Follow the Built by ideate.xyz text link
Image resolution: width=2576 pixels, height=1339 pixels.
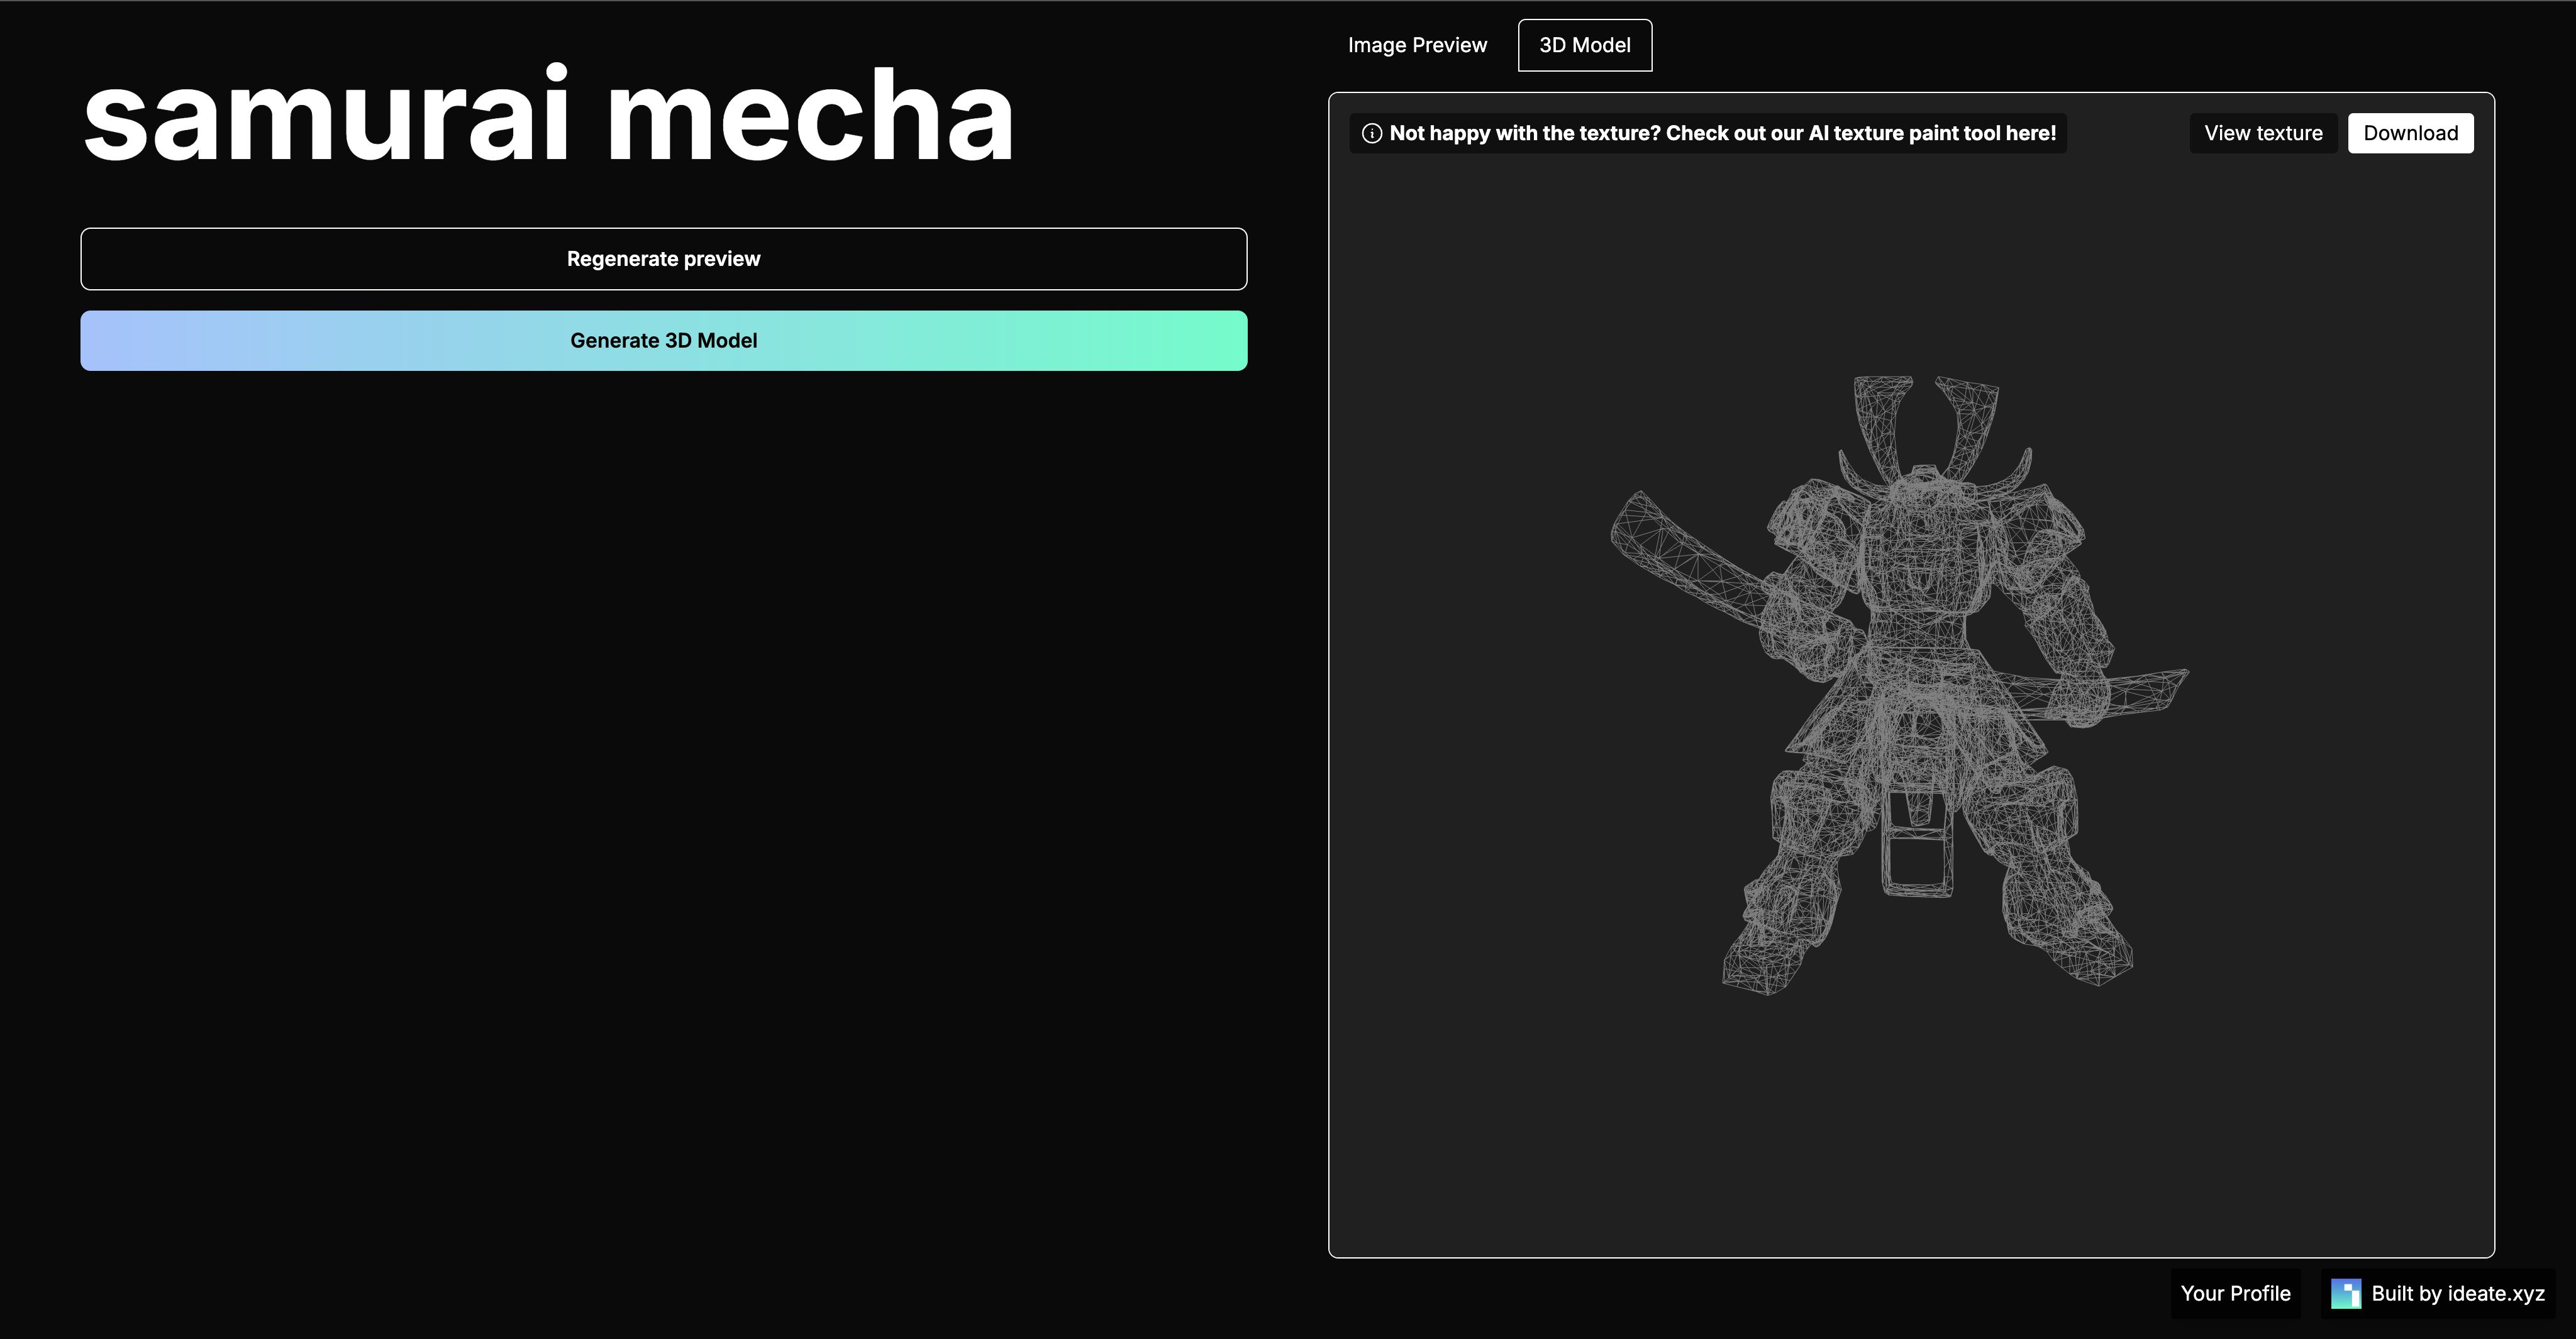click(x=2457, y=1293)
